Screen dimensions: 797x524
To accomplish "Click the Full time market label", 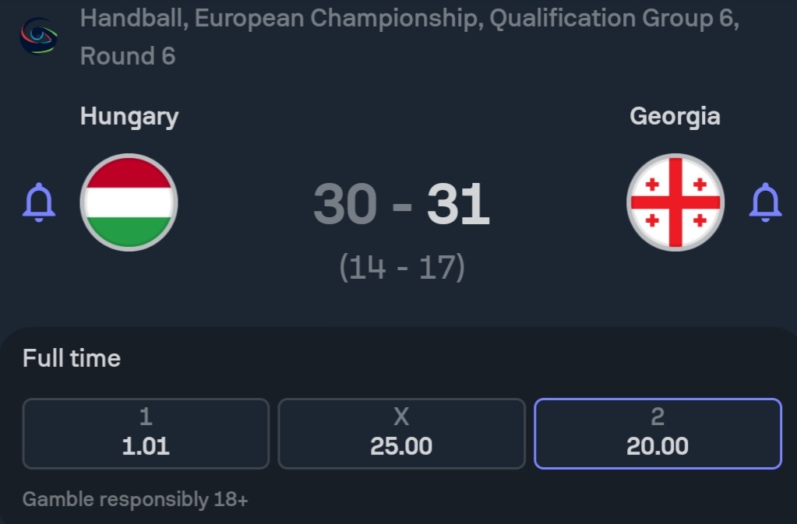I will (72, 358).
